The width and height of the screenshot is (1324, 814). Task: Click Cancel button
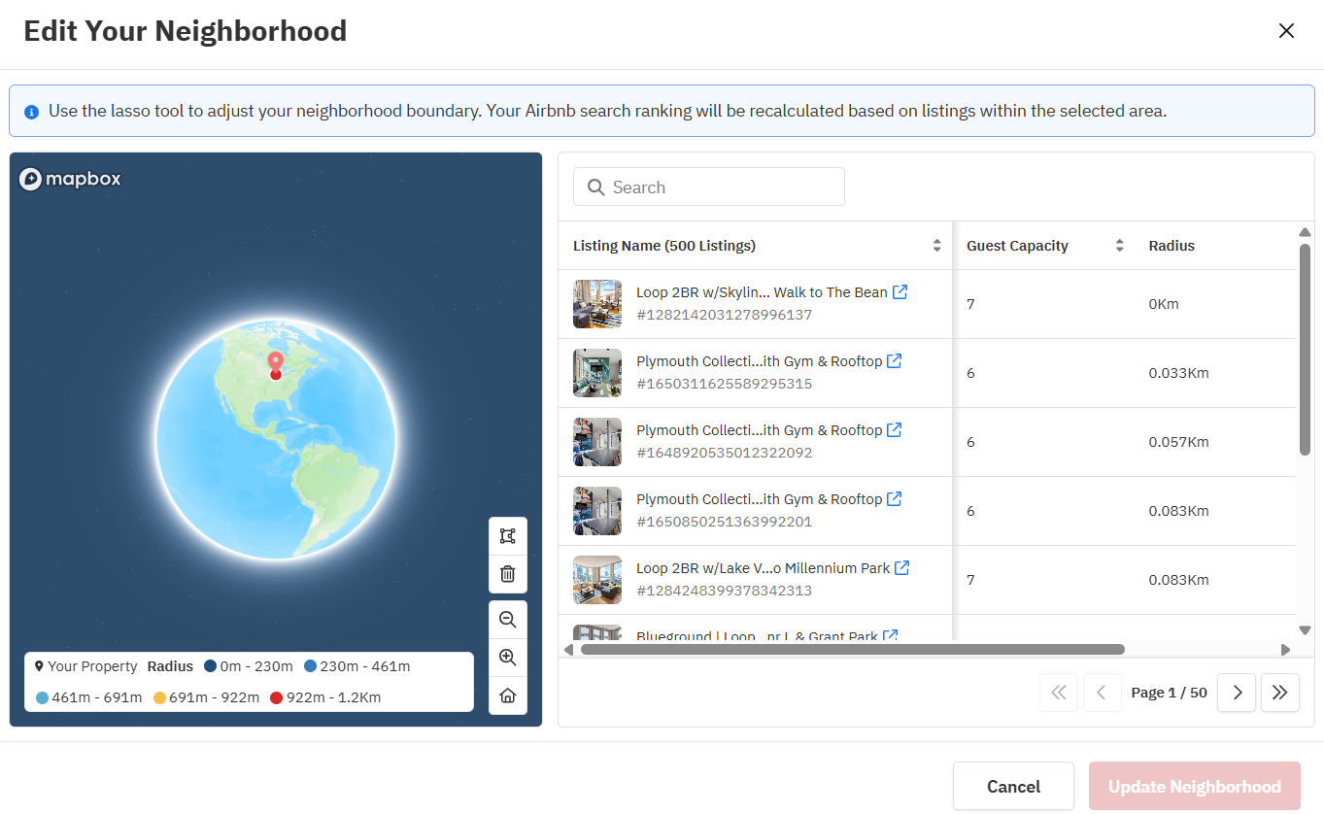click(1013, 787)
